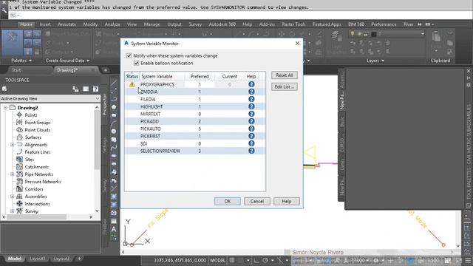Open help for SDI variable
Screen dimensions: 473x266
point(251,143)
